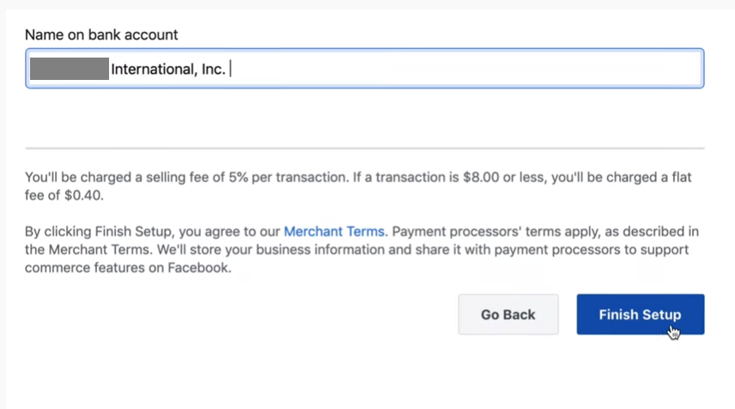Viewport: 735px width, 409px height.
Task: Click the Go Back button
Action: 508,314
